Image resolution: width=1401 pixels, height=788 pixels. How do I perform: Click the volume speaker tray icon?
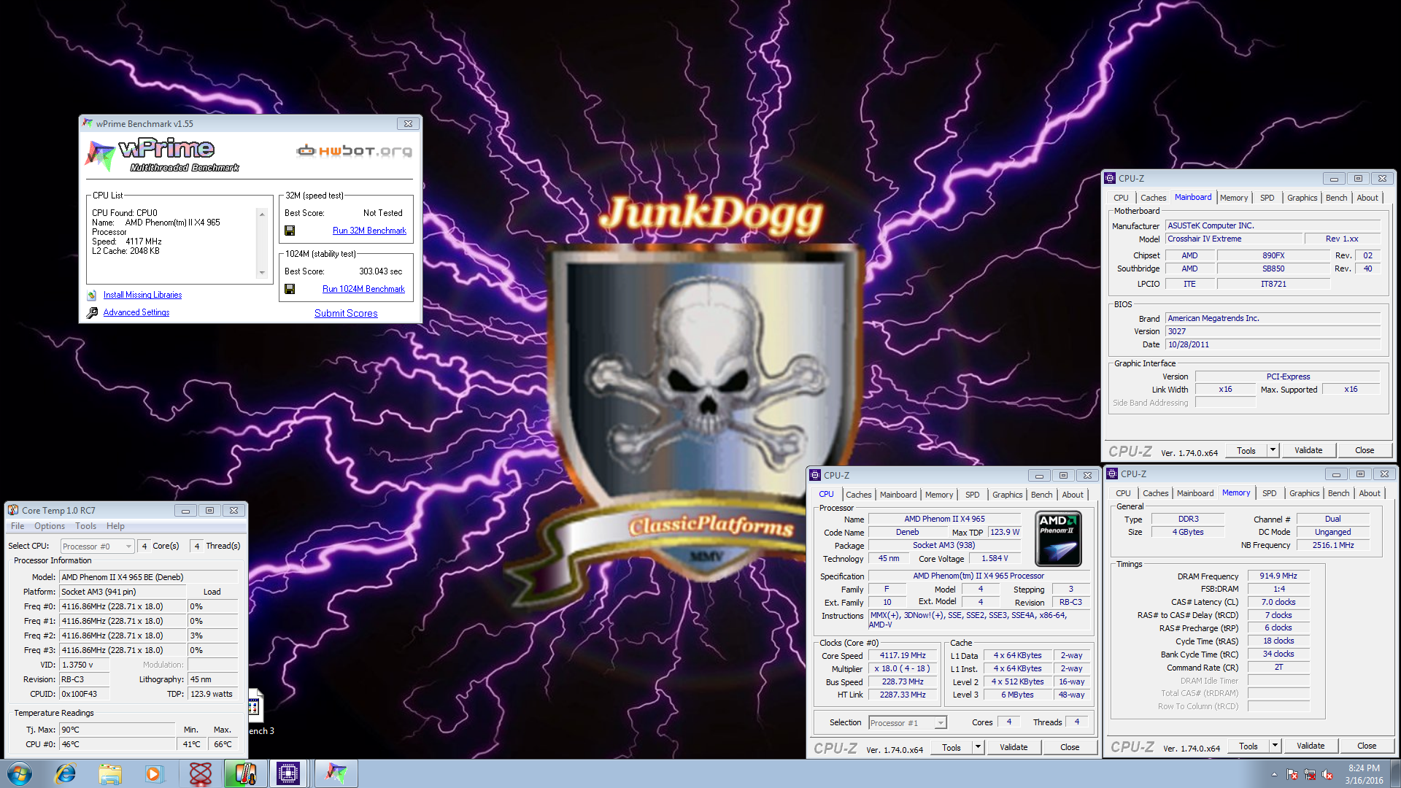point(1327,774)
